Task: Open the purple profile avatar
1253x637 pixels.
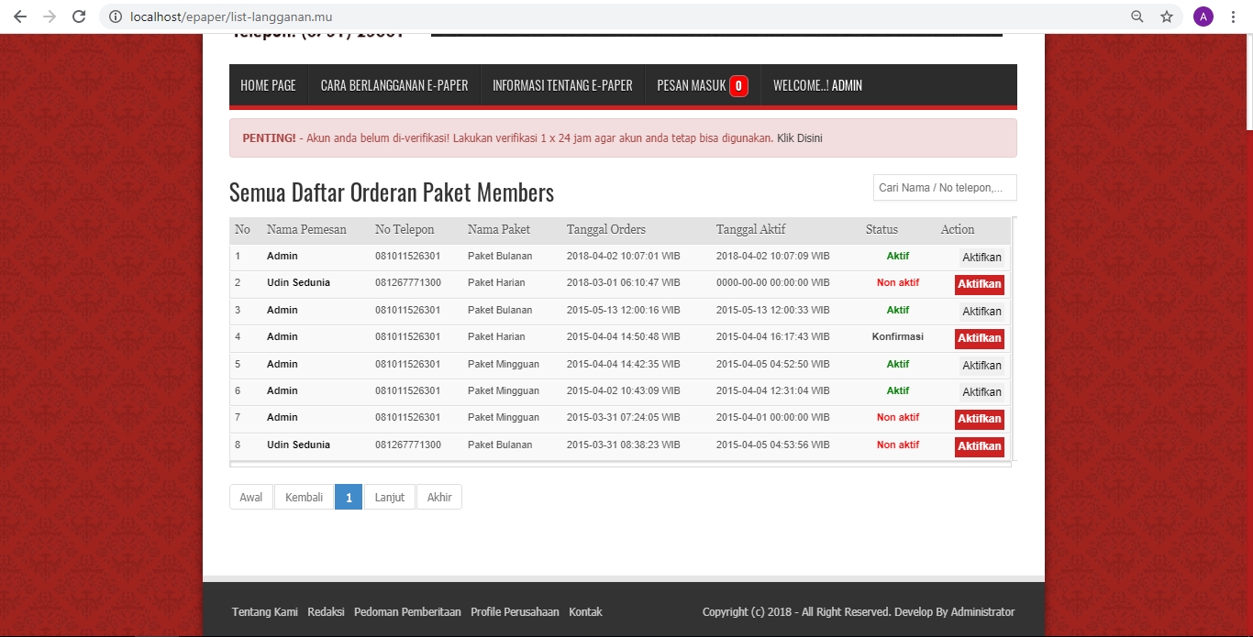Action: click(1203, 16)
